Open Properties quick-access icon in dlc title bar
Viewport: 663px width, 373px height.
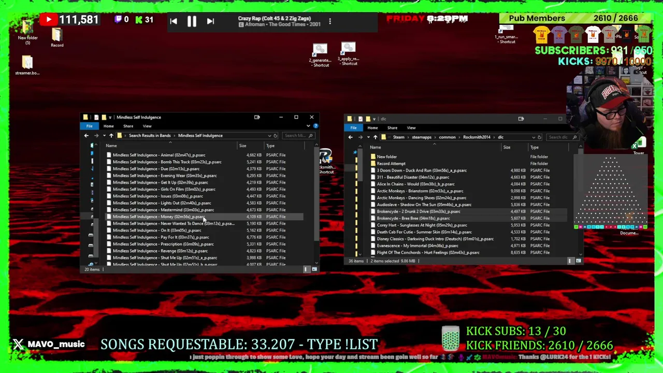tap(361, 119)
